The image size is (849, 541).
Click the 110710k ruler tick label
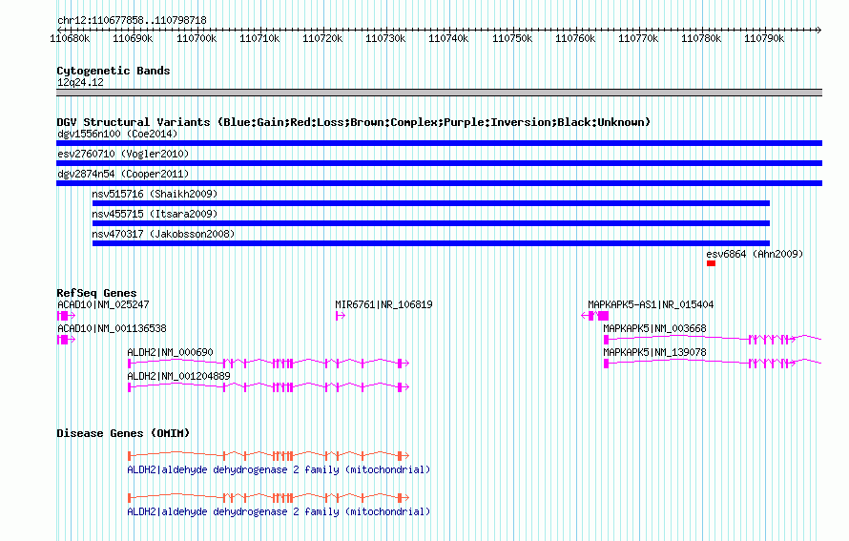point(259,38)
